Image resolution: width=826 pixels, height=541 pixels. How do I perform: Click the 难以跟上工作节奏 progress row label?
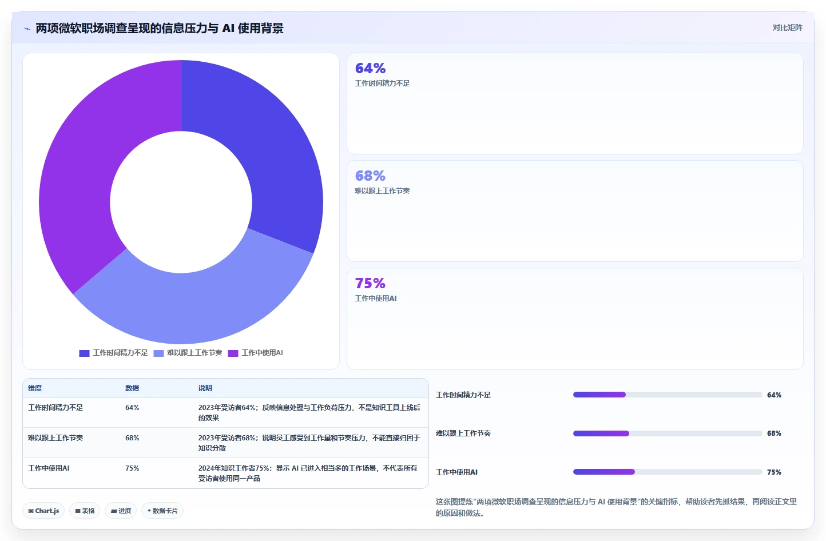(463, 433)
